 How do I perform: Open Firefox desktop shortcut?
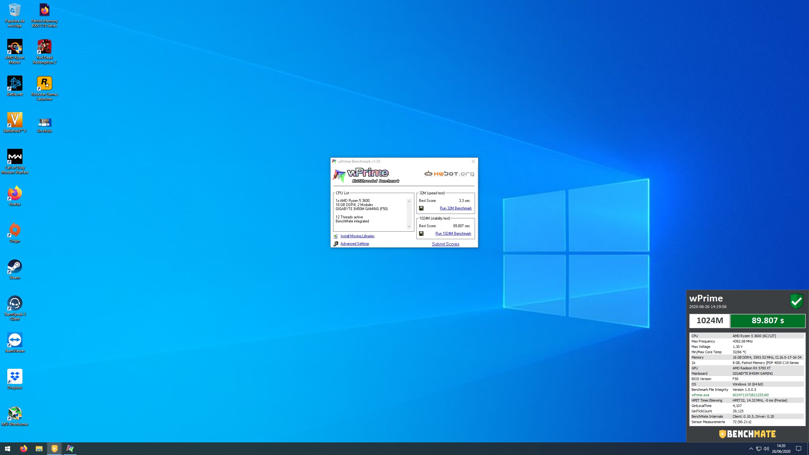[15, 196]
